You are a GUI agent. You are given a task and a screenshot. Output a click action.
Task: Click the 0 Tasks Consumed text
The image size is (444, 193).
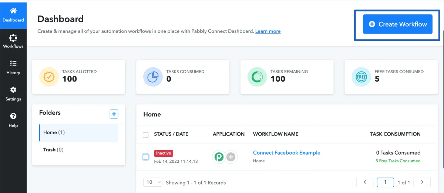(398, 153)
